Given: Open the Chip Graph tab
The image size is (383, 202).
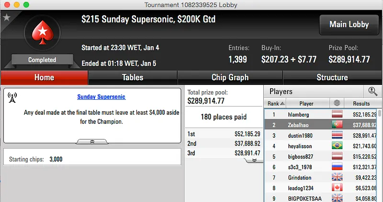Looking at the screenshot, I should 230,77.
